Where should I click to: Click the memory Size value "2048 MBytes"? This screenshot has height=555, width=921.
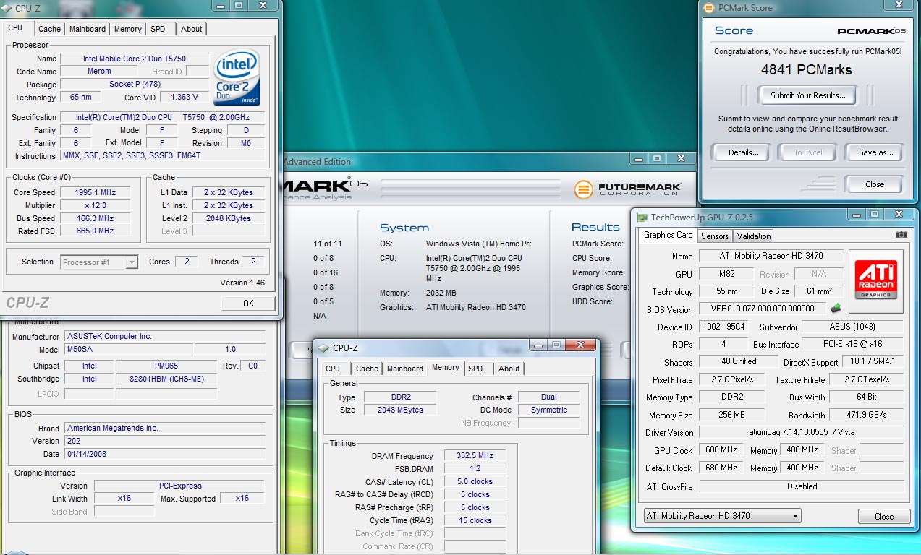400,410
